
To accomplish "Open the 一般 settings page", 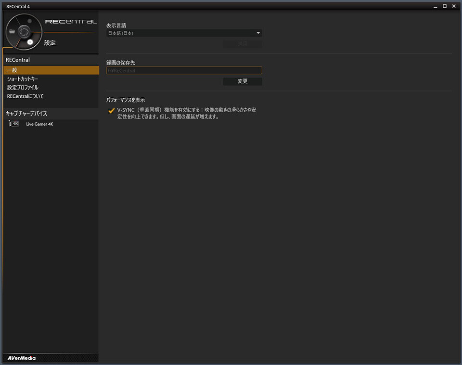I will (51, 70).
